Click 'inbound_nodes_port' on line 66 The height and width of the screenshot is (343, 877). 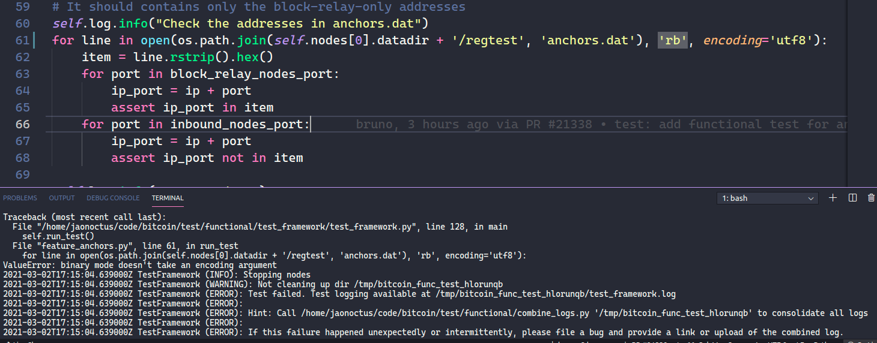pyautogui.click(x=237, y=125)
